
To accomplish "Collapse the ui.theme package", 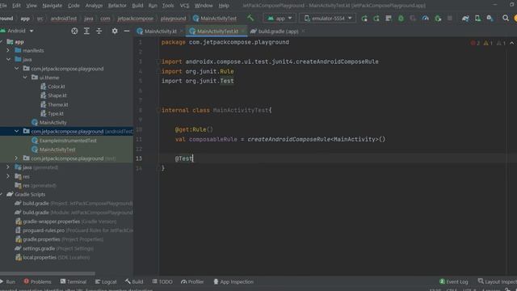I will 25,78.
